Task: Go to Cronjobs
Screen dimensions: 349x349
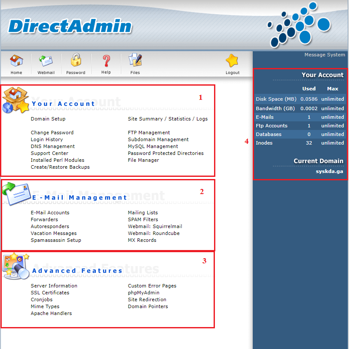Action: click(x=42, y=300)
